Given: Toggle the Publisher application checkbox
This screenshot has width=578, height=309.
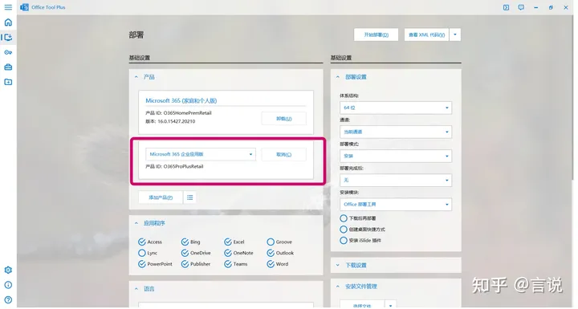Looking at the screenshot, I should point(185,264).
